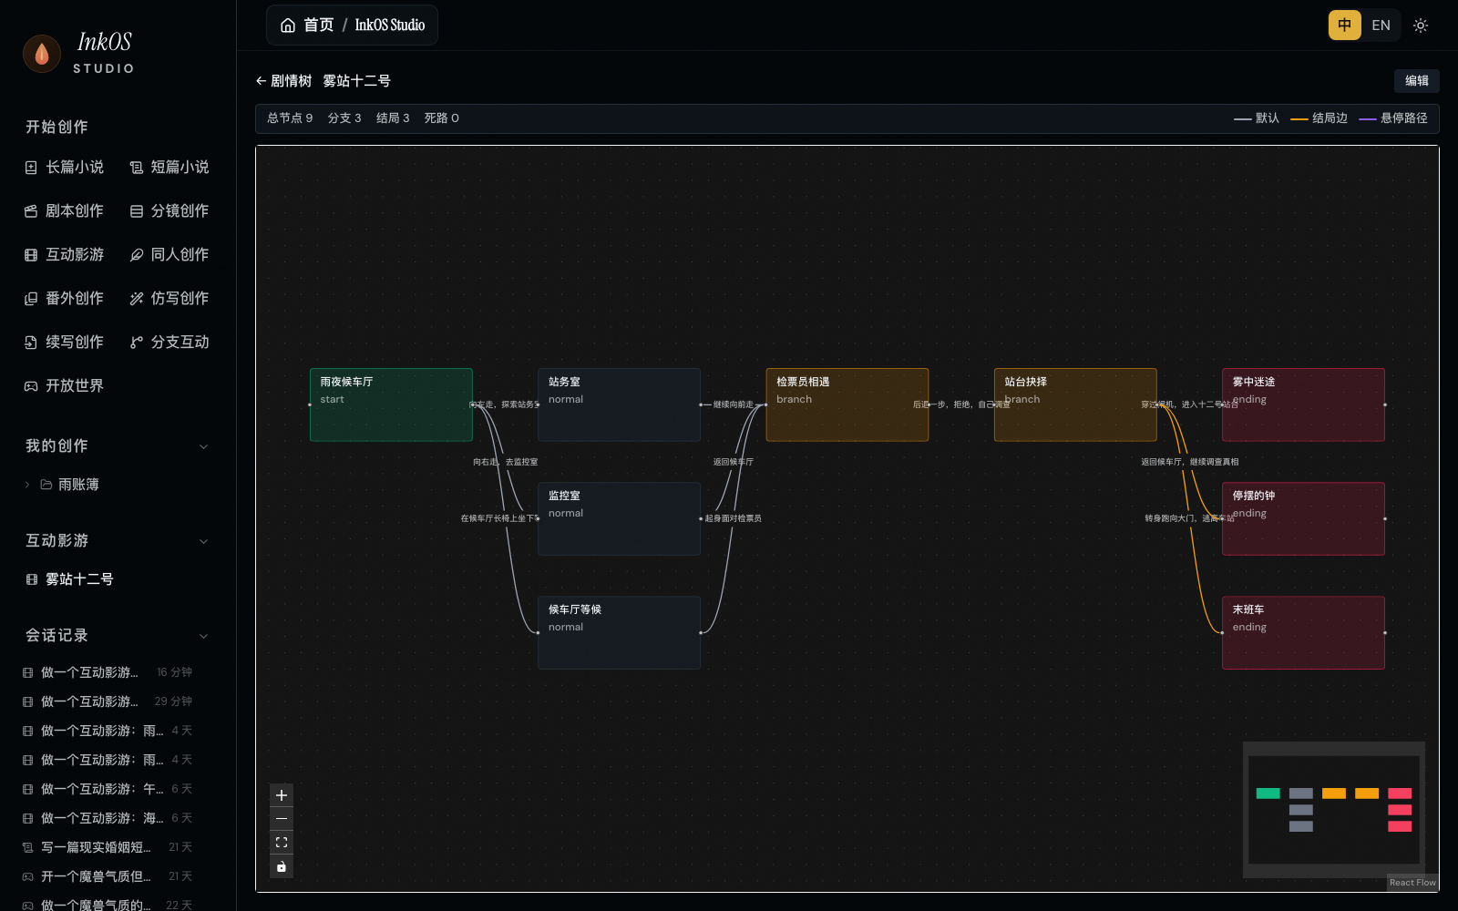Open the InkOS Studio flame logo

pyautogui.click(x=42, y=54)
